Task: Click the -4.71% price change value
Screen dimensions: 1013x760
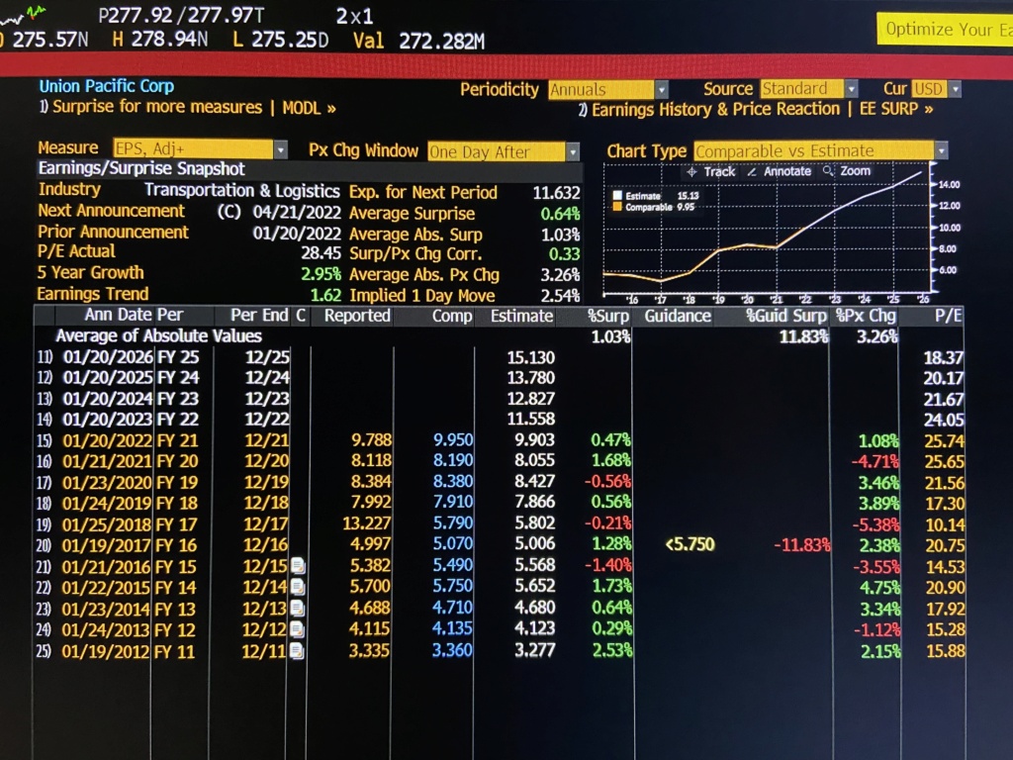Action: [875, 461]
